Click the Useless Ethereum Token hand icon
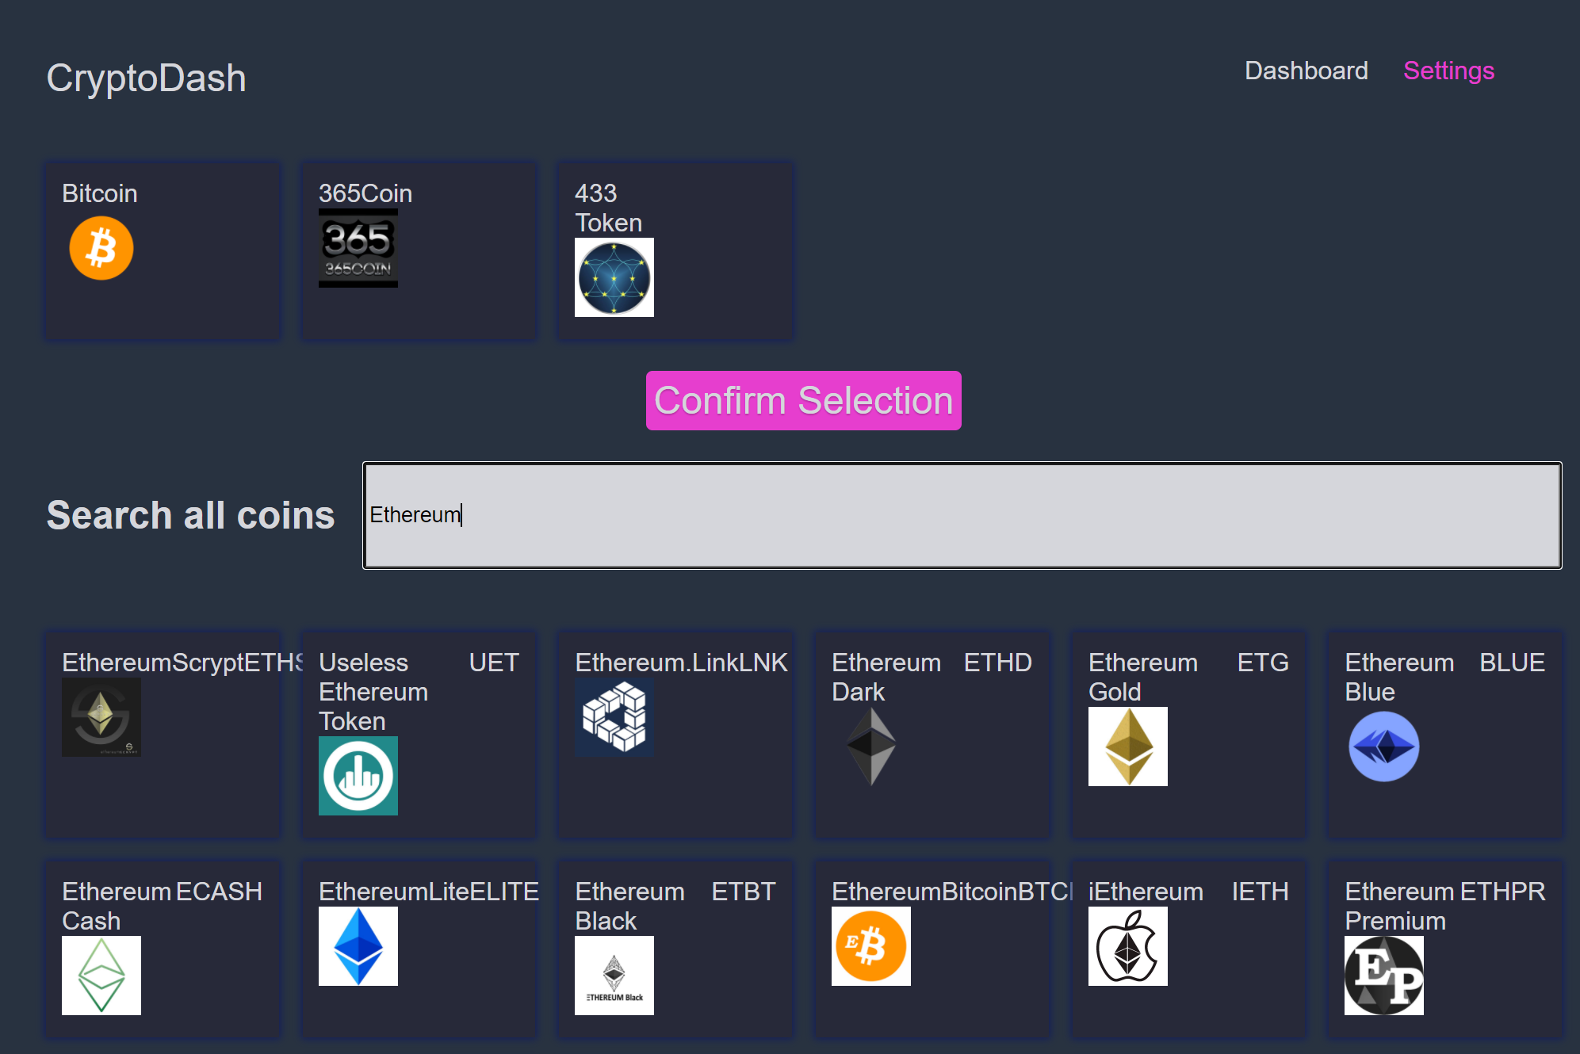 [x=358, y=776]
